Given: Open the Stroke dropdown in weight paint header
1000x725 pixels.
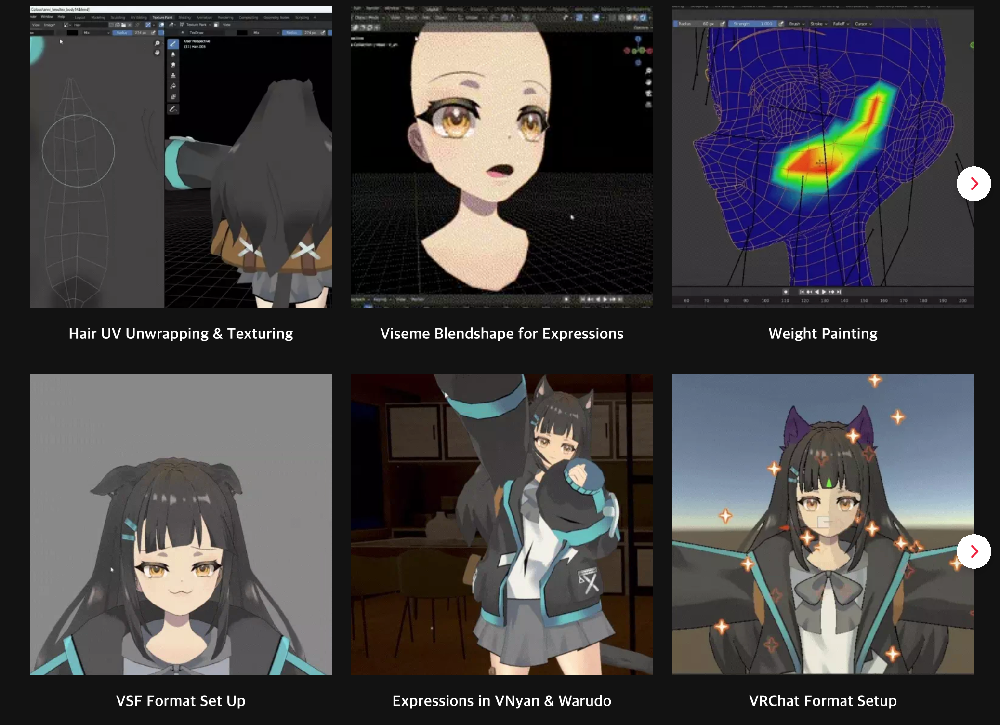Looking at the screenshot, I should click(819, 24).
